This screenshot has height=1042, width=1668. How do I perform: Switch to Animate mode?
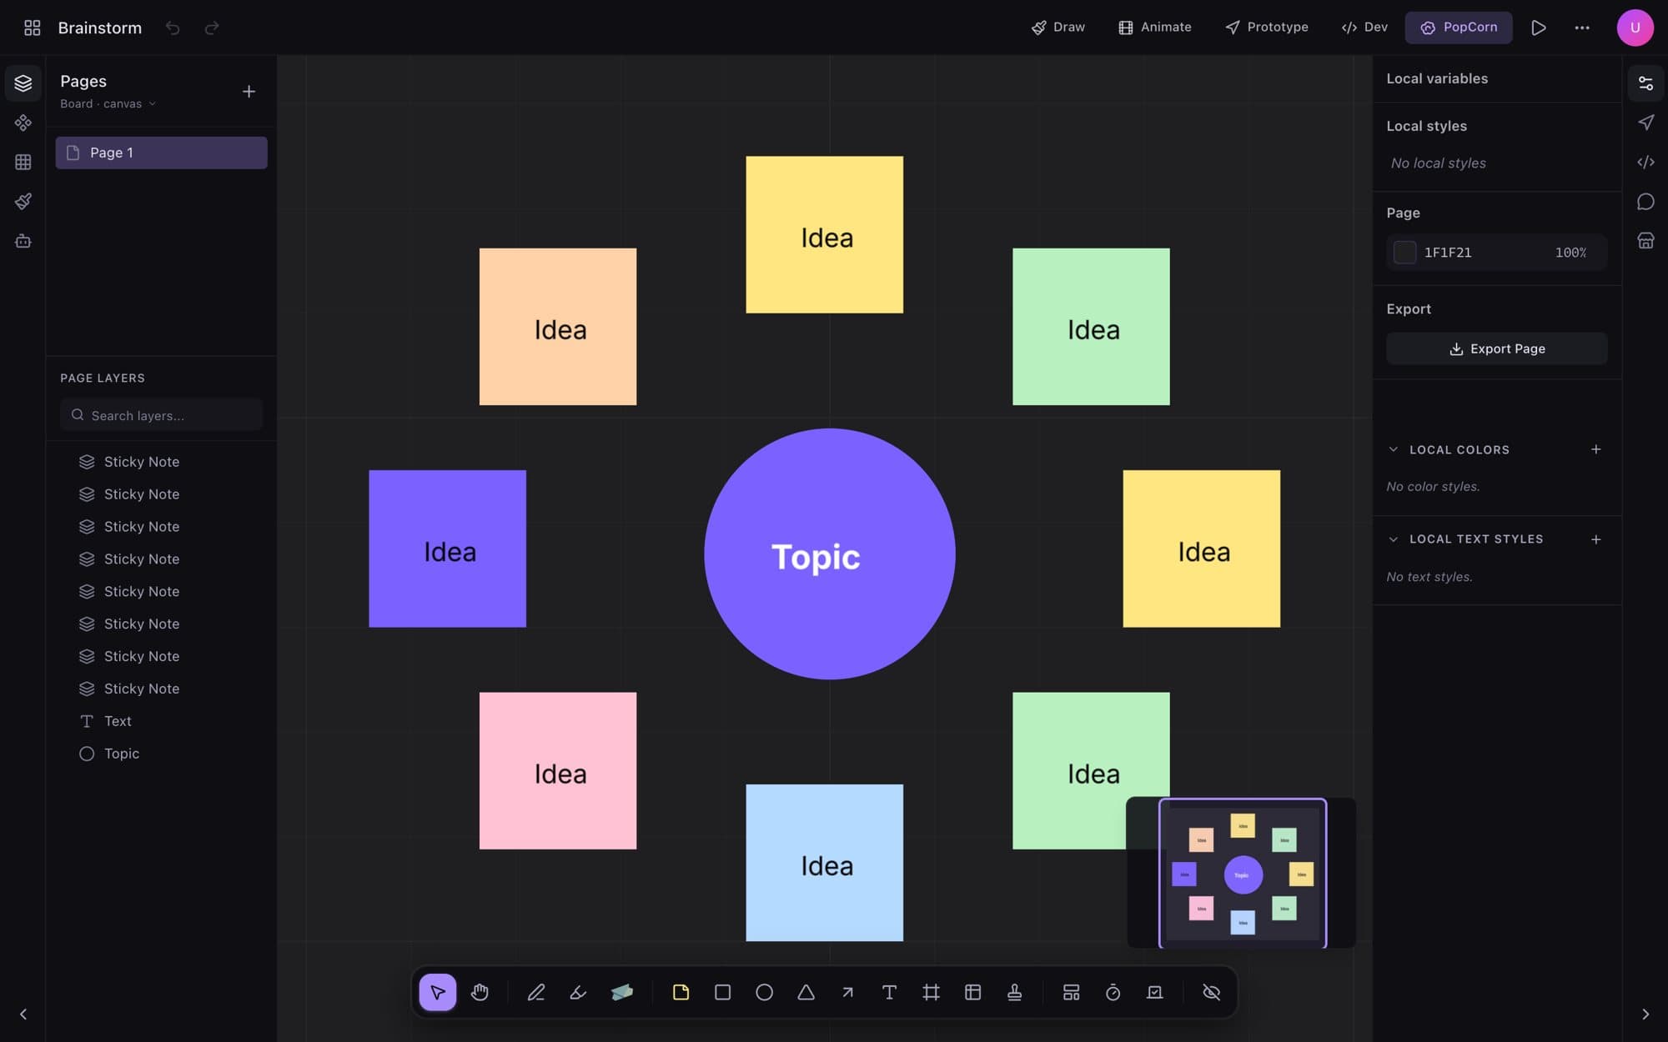(x=1155, y=28)
